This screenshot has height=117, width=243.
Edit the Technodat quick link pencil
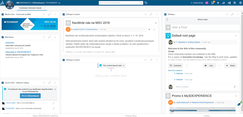click(54, 103)
